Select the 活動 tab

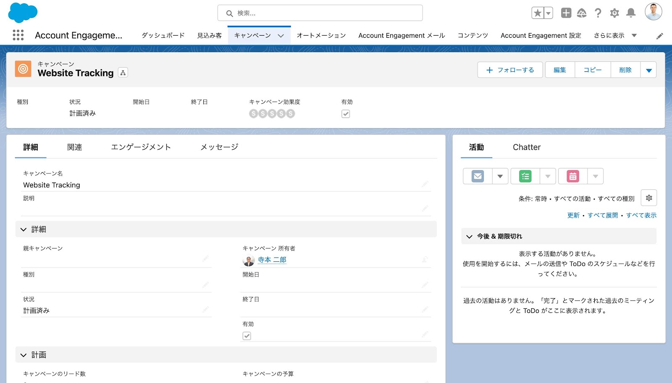pyautogui.click(x=477, y=147)
